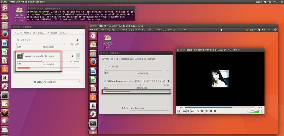Viewport: 284px width, 136px height.
Task: Open guest Applications dropdown
Action: [x=149, y=108]
